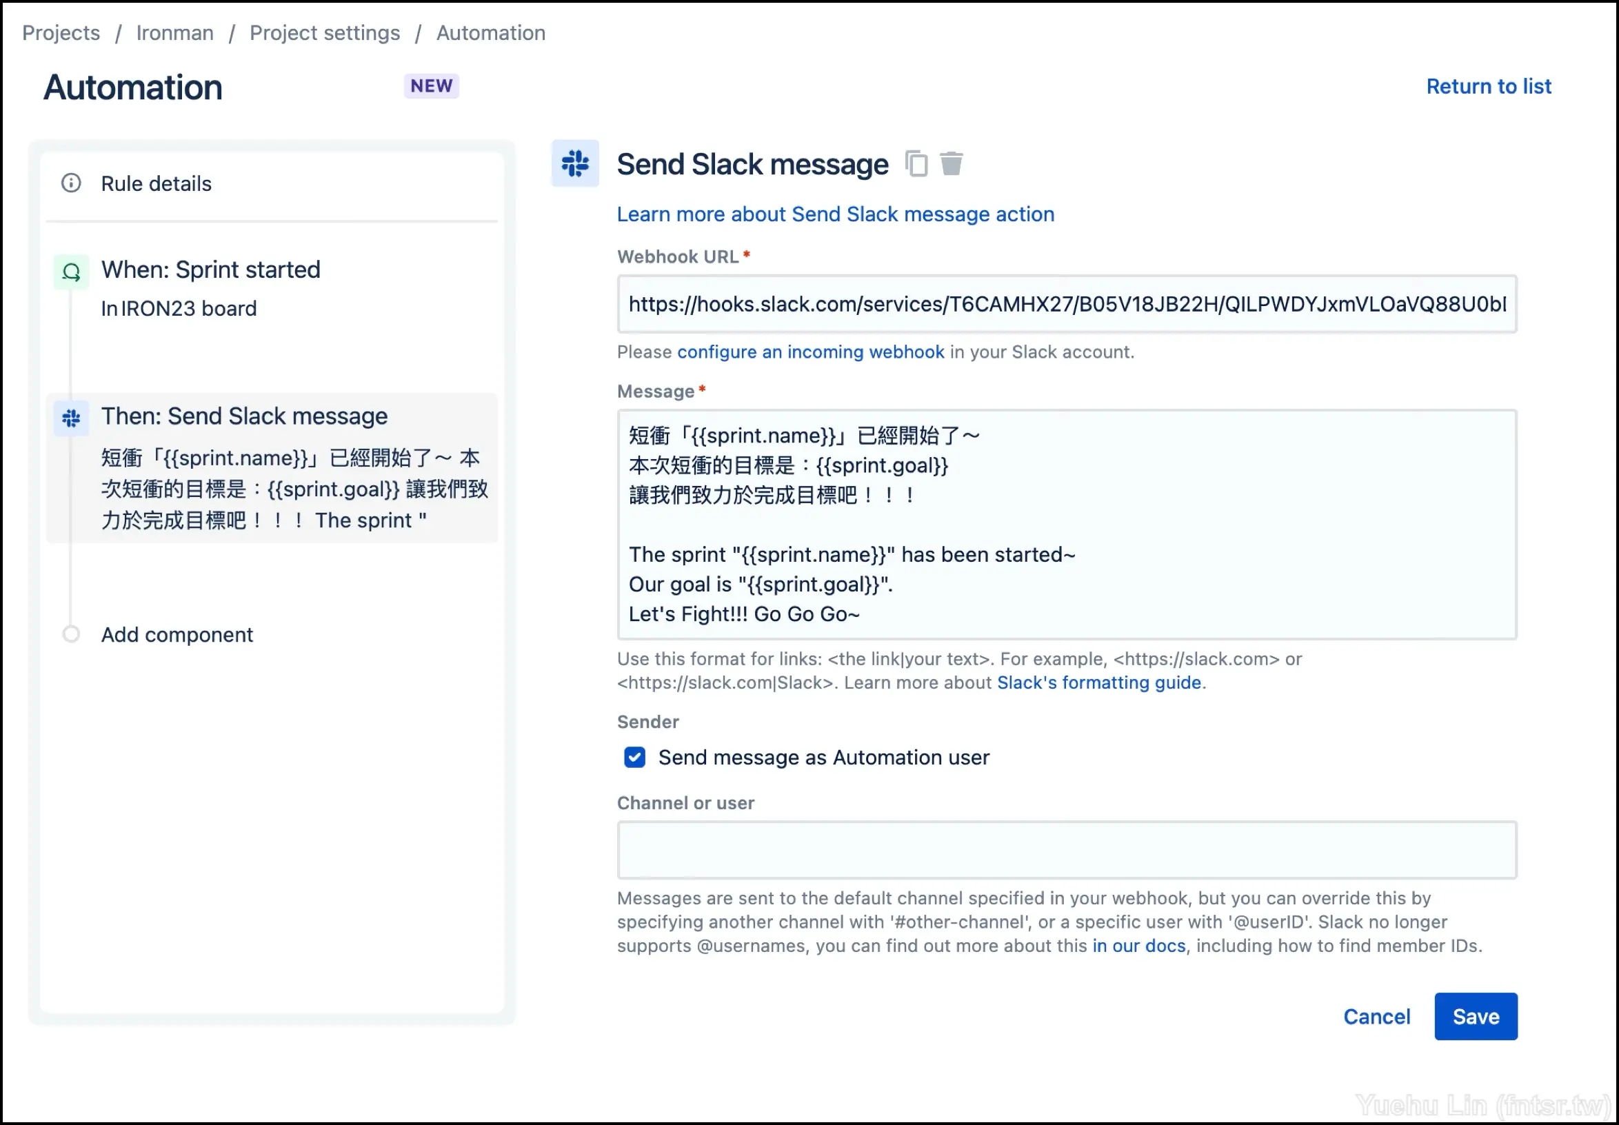Click the Slack logo beside Send Slack message
Image resolution: width=1619 pixels, height=1125 pixels.
pyautogui.click(x=574, y=163)
